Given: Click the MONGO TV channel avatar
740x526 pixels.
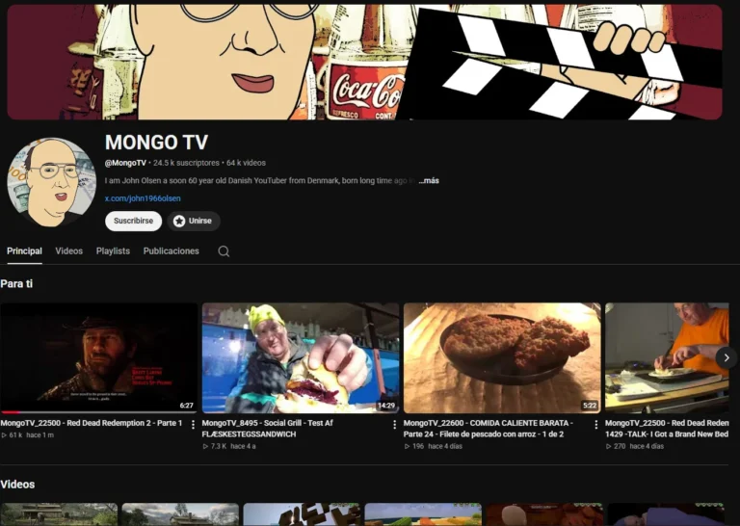Looking at the screenshot, I should click(x=51, y=182).
